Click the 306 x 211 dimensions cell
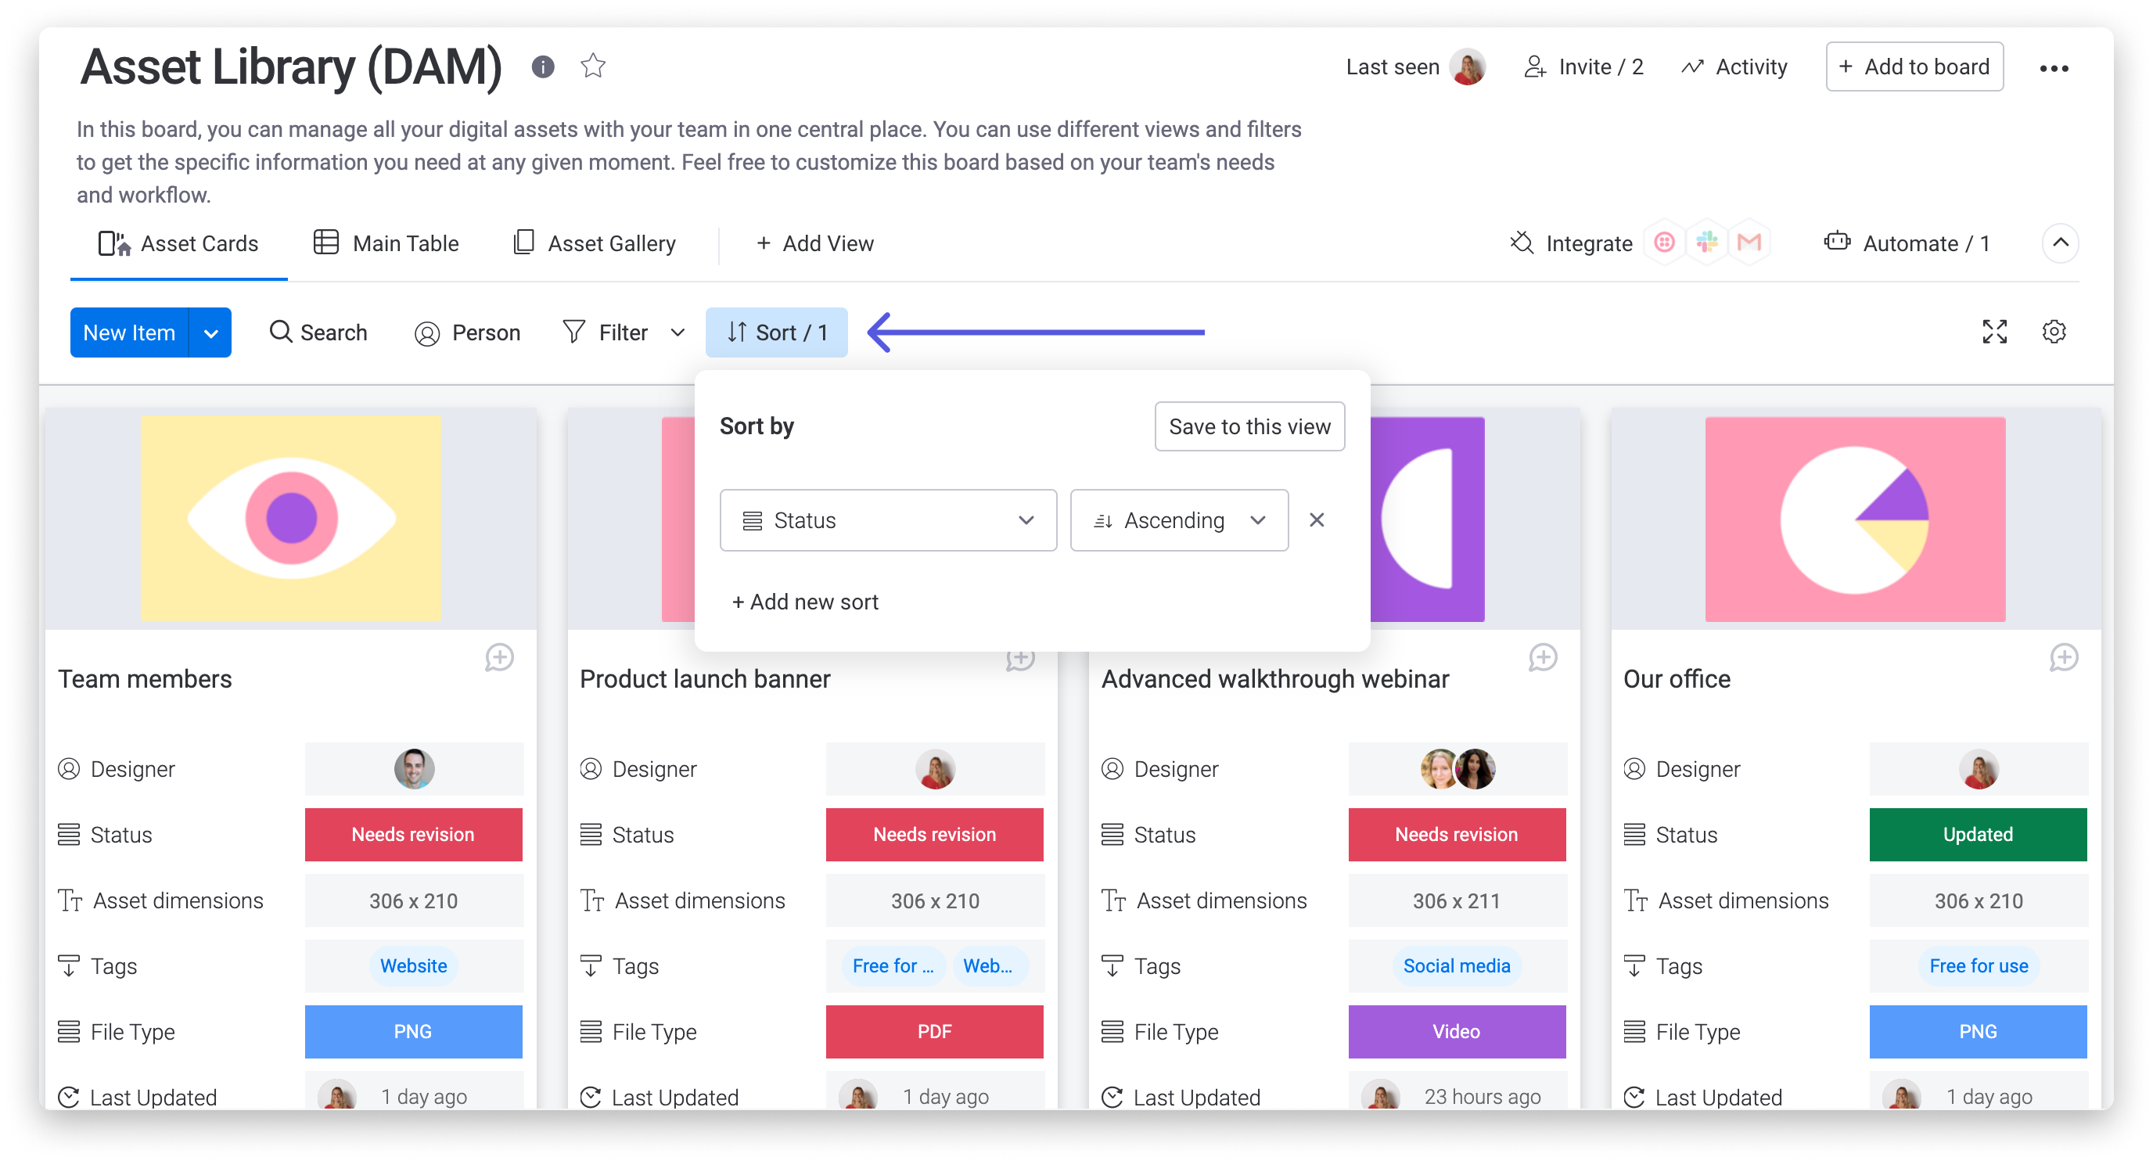This screenshot has height=1161, width=2153. [1456, 901]
